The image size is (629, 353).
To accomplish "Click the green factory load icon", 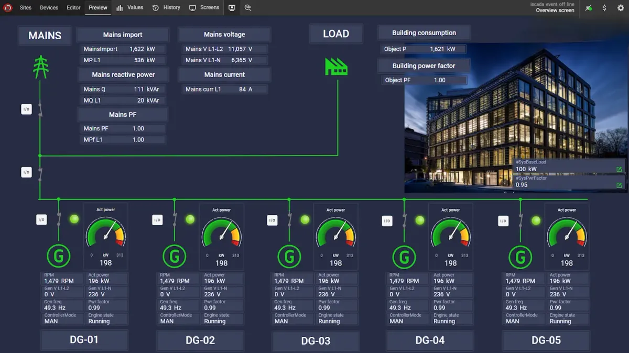I will pos(336,67).
